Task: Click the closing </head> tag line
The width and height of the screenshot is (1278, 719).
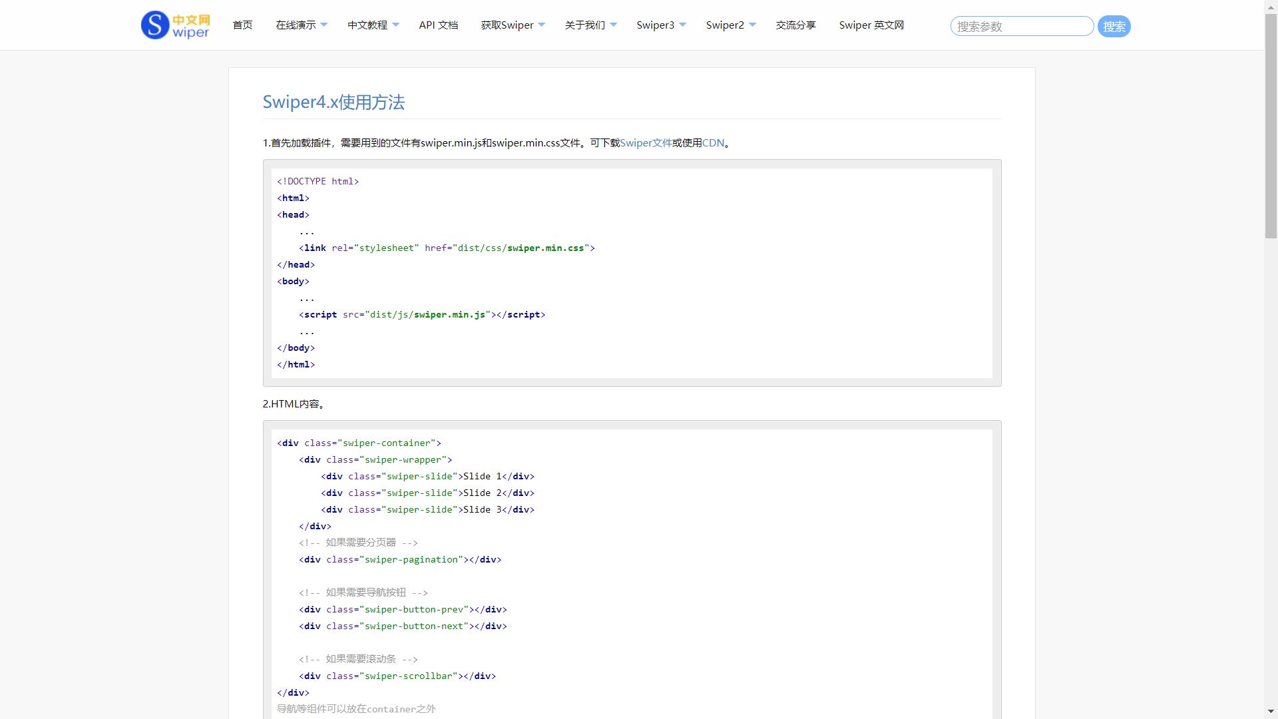Action: click(296, 264)
